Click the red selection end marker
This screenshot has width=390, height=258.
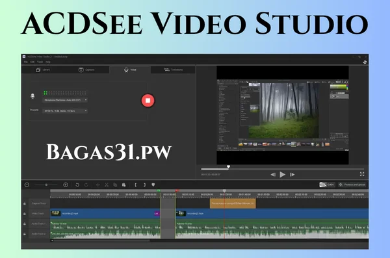click(x=177, y=191)
